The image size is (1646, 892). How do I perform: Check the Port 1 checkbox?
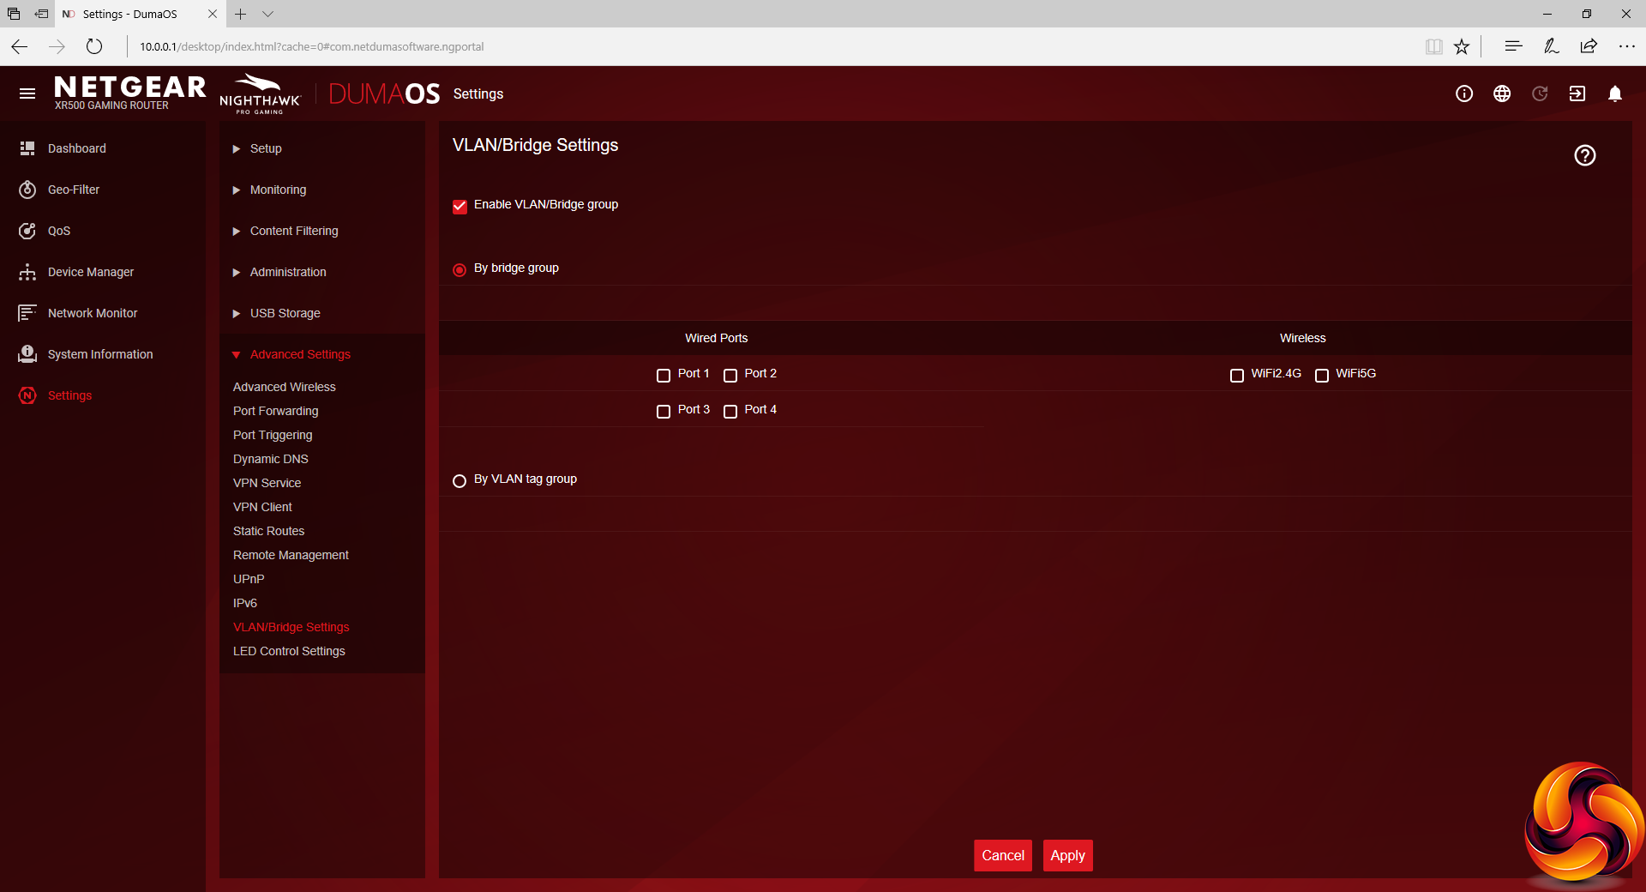coord(664,375)
